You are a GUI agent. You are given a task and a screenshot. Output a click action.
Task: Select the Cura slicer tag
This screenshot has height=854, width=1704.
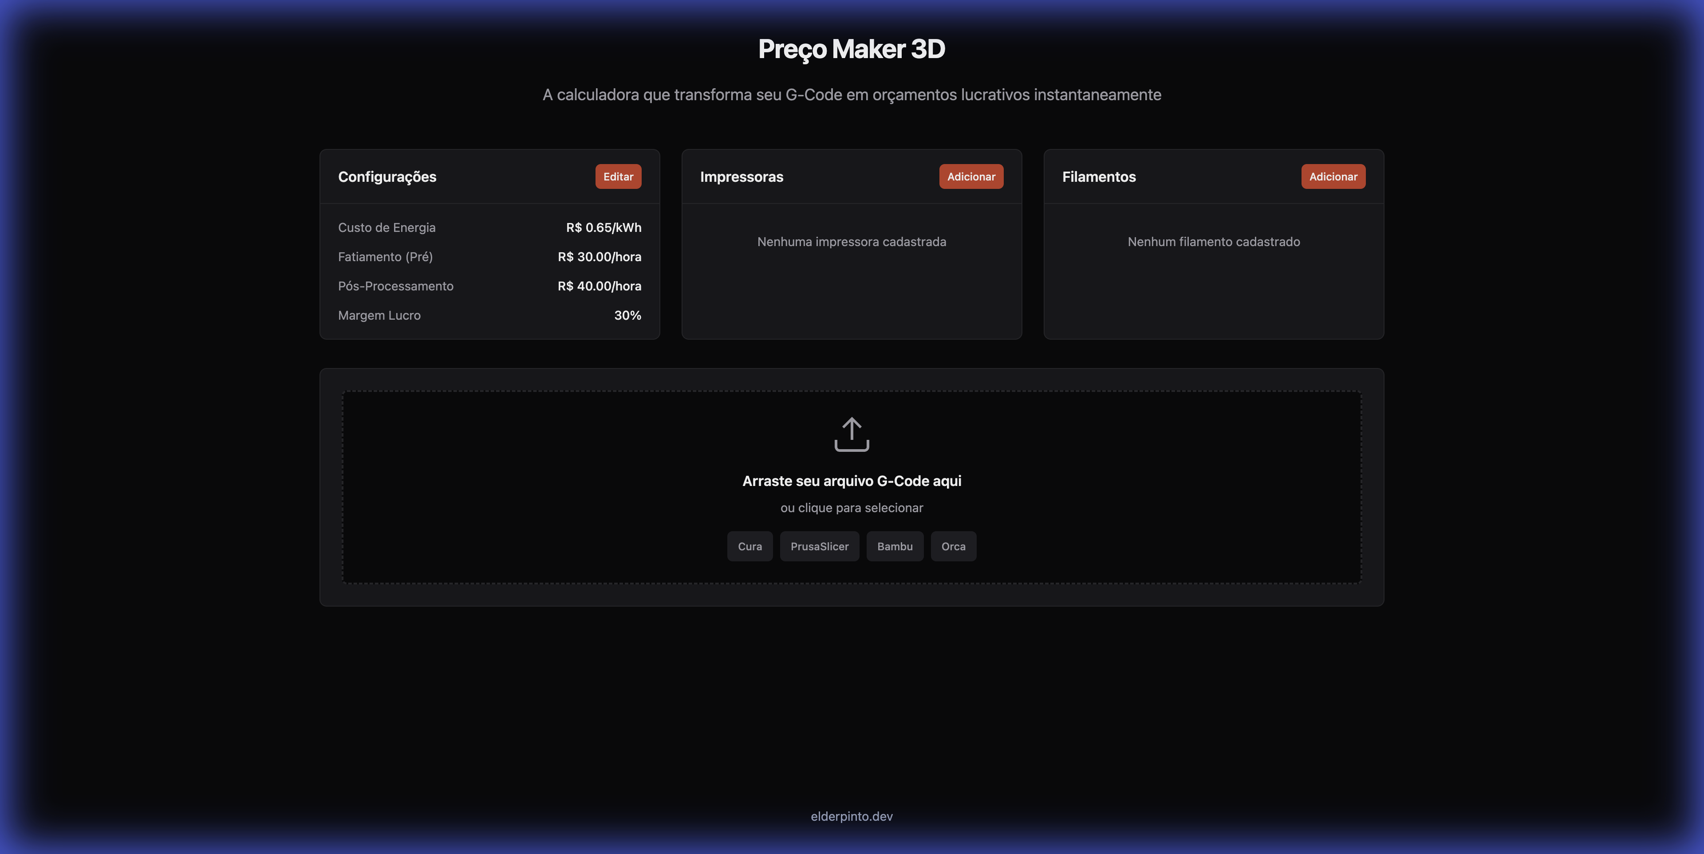[x=749, y=546]
